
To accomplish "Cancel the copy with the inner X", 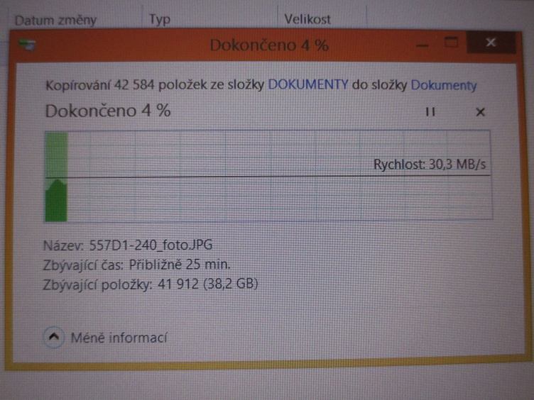I will 480,112.
